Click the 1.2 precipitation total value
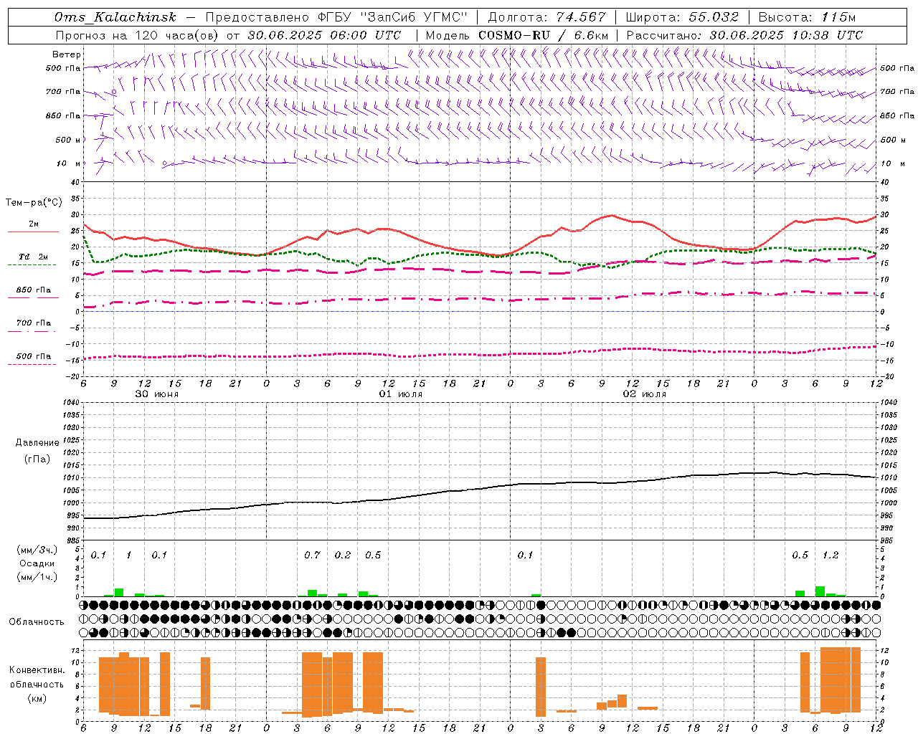The image size is (918, 734). [x=831, y=556]
